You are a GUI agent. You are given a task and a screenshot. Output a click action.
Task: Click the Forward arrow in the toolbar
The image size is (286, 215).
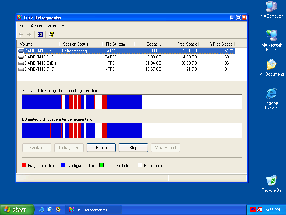coord(29,34)
